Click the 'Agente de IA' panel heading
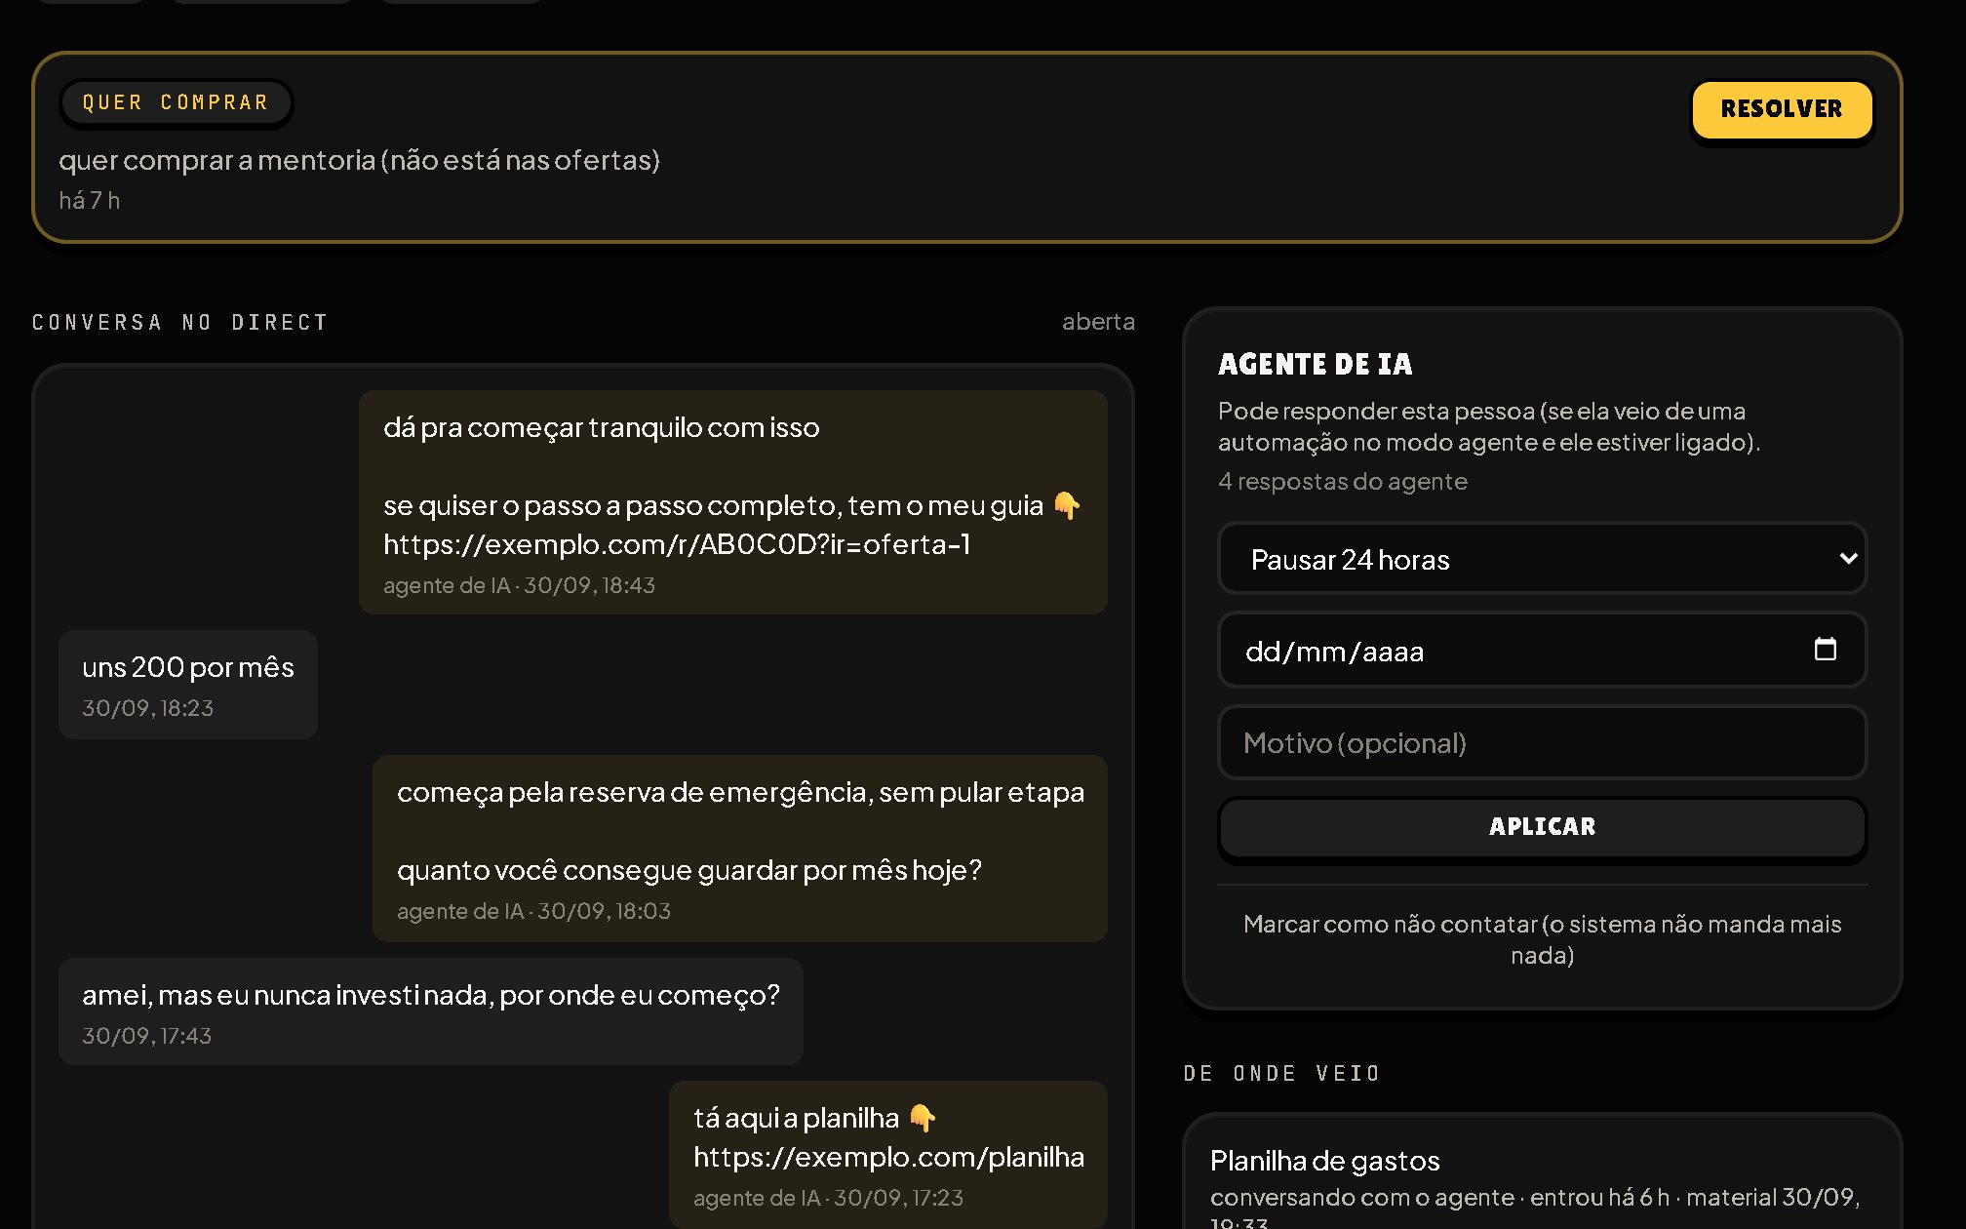1966x1229 pixels. tap(1316, 365)
